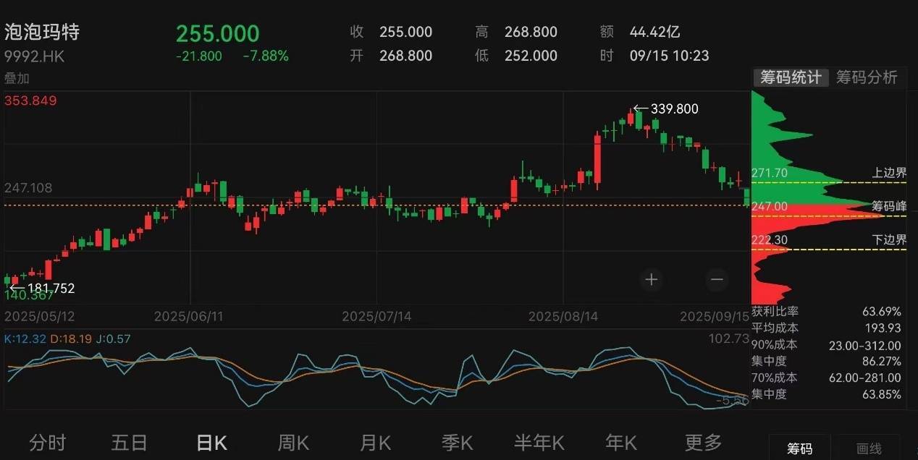The width and height of the screenshot is (918, 460).
Task: Click the KDJ indicator values label
Action: click(x=68, y=338)
